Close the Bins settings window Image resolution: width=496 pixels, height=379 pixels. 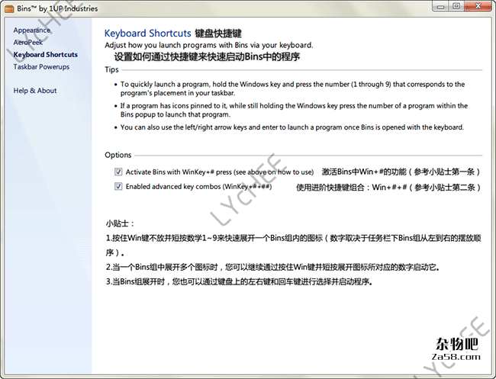[478, 6]
